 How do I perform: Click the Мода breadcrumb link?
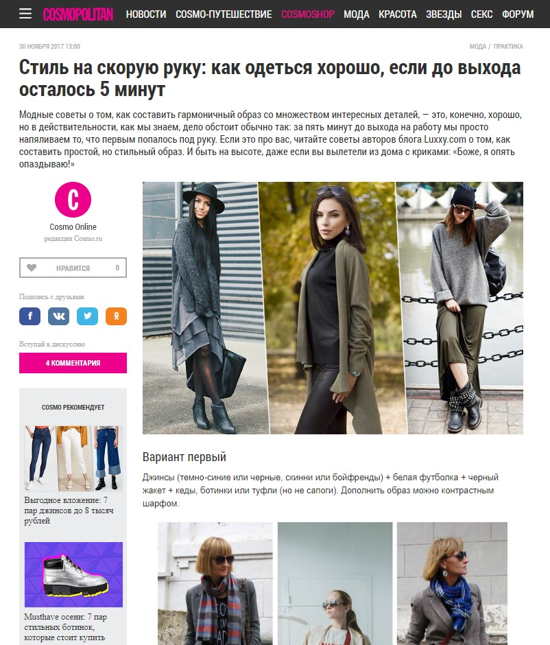[478, 47]
